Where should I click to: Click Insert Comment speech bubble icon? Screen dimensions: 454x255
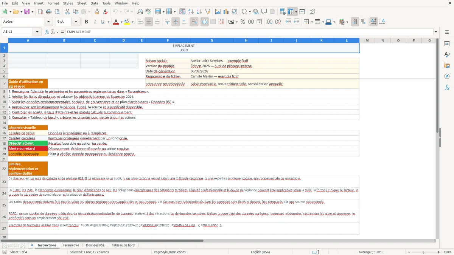(264, 12)
